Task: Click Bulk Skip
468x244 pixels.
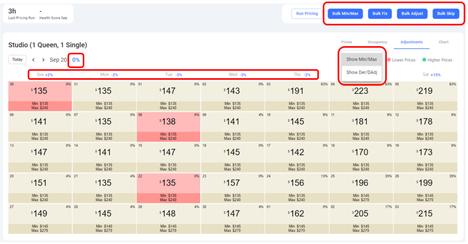Action: (446, 13)
